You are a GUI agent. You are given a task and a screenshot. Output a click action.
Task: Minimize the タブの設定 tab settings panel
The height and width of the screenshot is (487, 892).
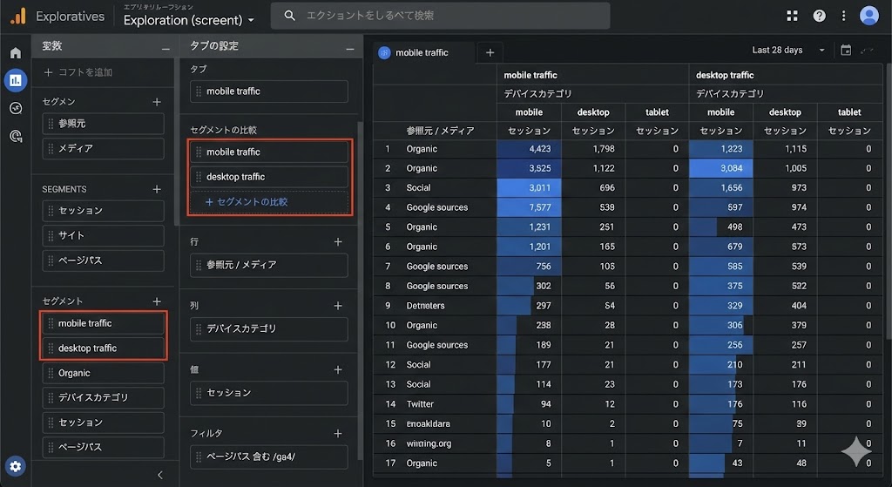click(350, 49)
